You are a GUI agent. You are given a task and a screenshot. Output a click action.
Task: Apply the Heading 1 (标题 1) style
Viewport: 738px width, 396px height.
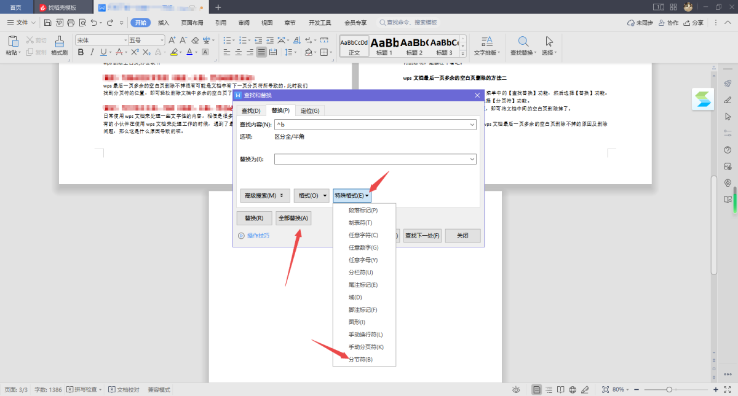(x=384, y=46)
